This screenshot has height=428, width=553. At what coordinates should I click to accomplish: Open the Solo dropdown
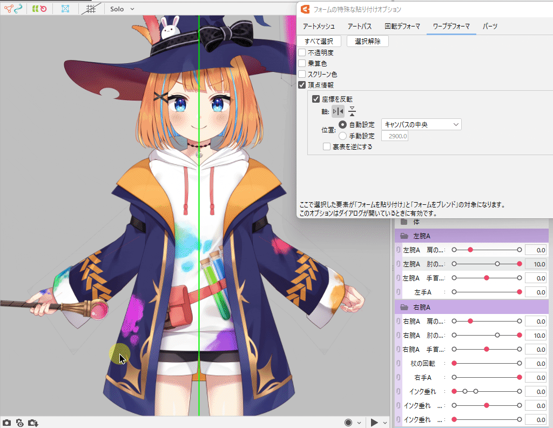[x=122, y=9]
